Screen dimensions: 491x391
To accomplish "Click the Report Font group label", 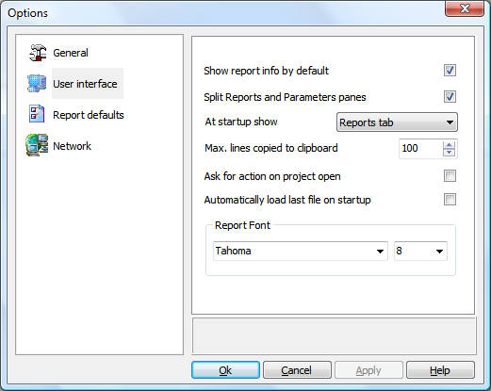I will pos(242,225).
